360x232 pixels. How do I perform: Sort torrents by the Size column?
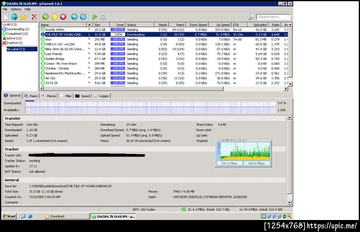point(101,25)
